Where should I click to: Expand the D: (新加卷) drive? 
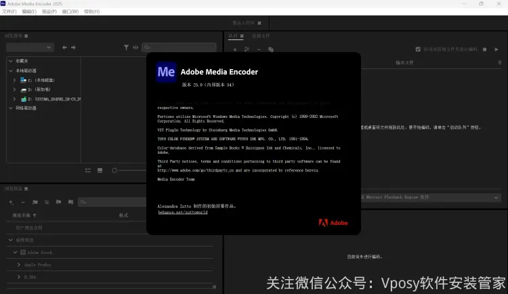point(15,89)
